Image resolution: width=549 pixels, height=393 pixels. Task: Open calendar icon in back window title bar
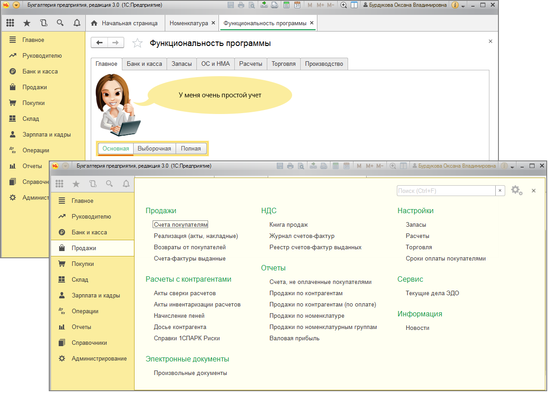coord(297,5)
